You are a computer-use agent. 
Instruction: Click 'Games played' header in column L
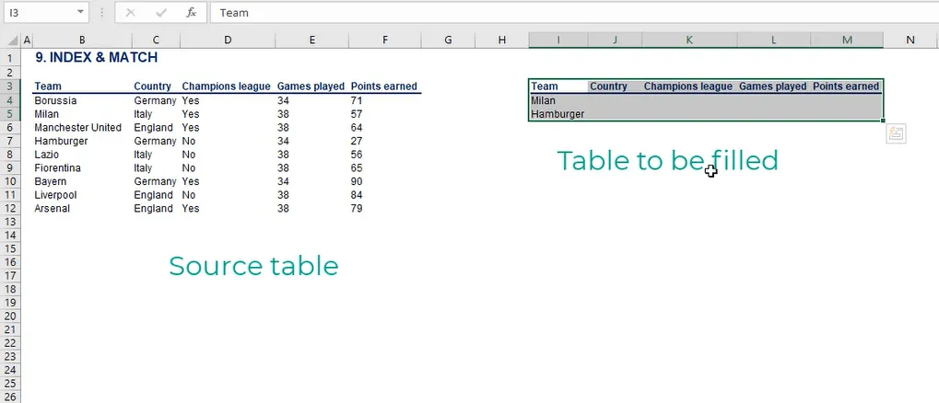[772, 86]
